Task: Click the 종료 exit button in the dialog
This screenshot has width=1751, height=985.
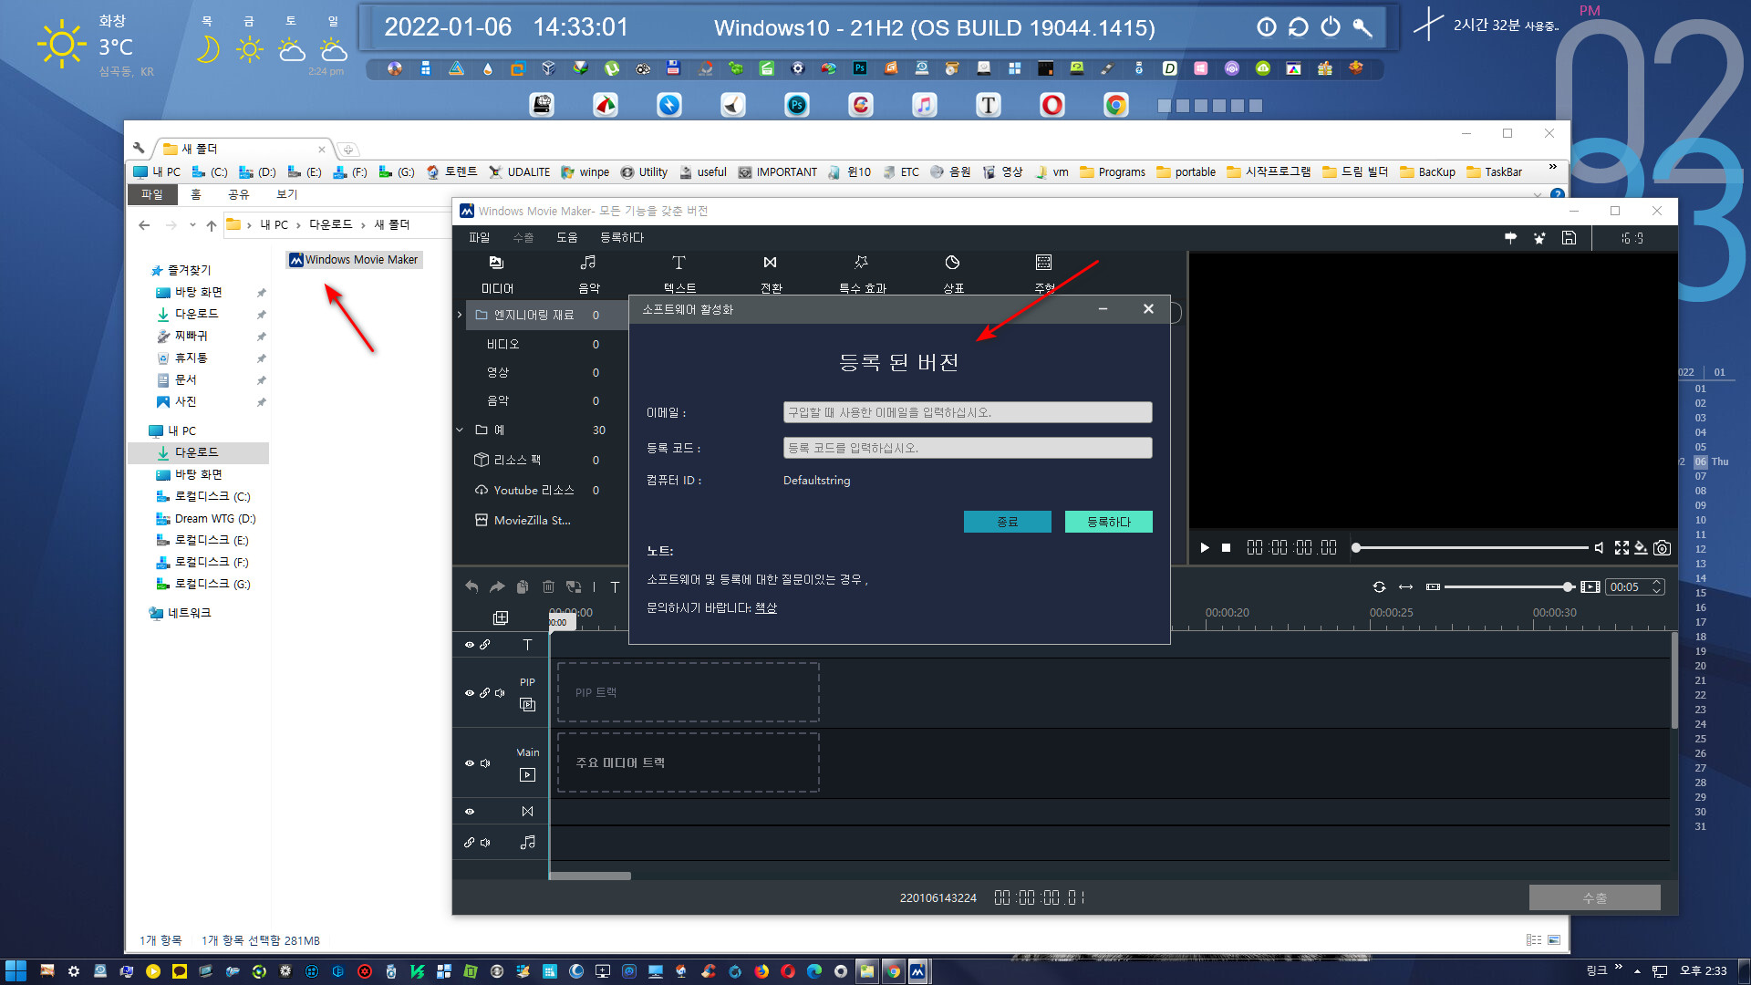Action: pos(1007,522)
